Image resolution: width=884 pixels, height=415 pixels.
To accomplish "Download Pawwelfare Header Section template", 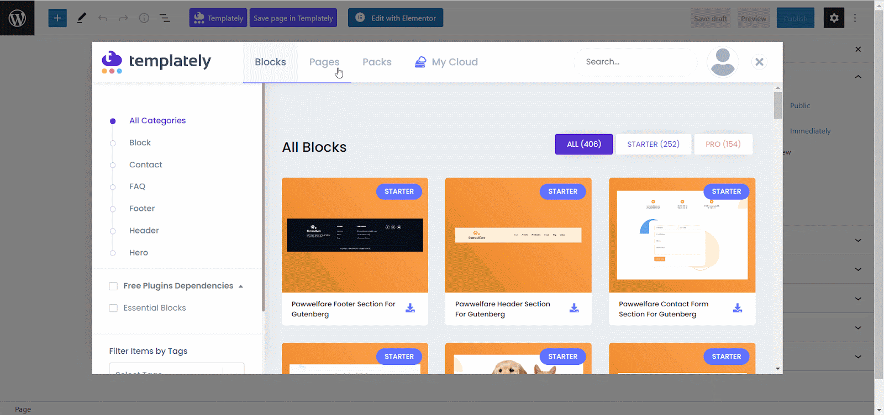I will click(x=574, y=308).
